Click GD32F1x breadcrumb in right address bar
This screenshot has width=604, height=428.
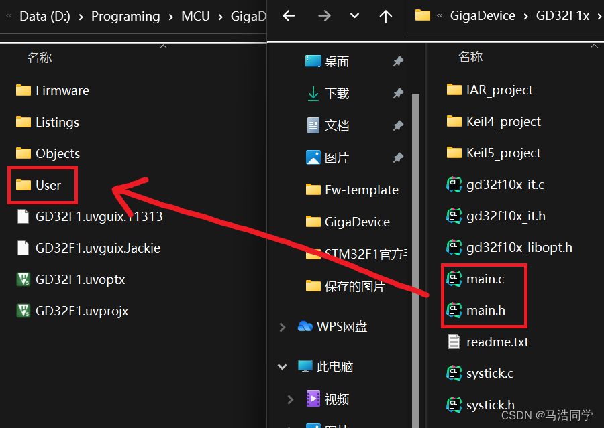563,16
